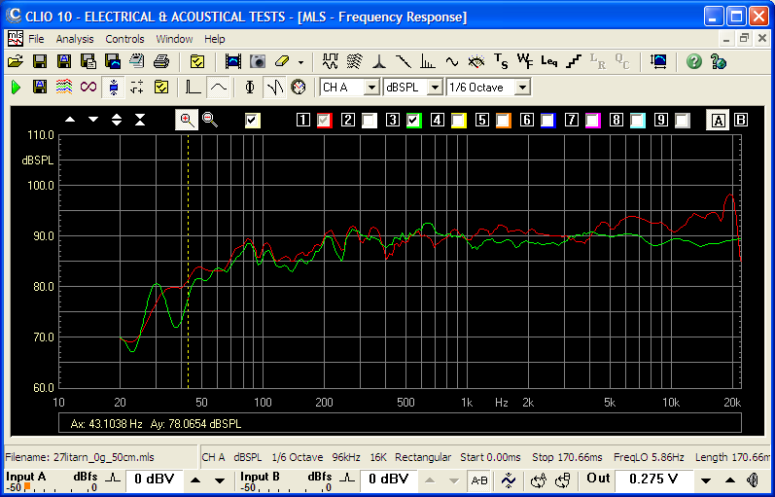Click the overlay 1 store button
Image resolution: width=775 pixels, height=497 pixels.
[303, 121]
